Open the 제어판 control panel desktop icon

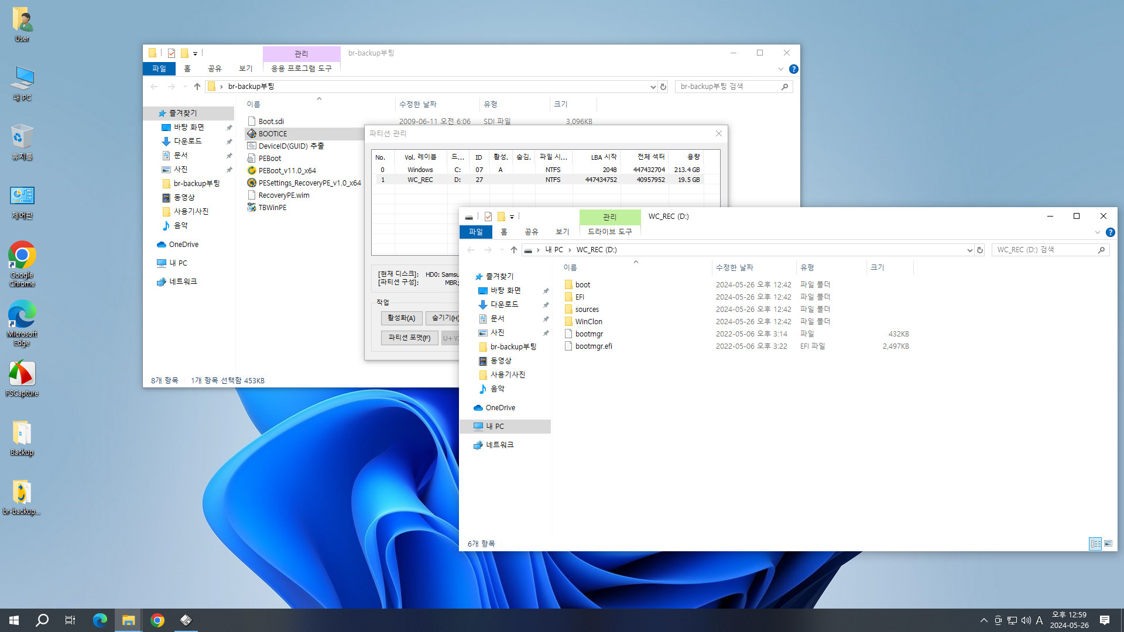click(x=22, y=202)
